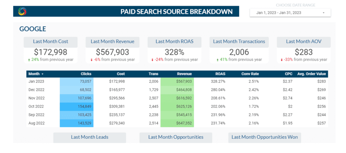Click the 1,729 transactions cell
This screenshot has height=153, width=346.
(154, 90)
